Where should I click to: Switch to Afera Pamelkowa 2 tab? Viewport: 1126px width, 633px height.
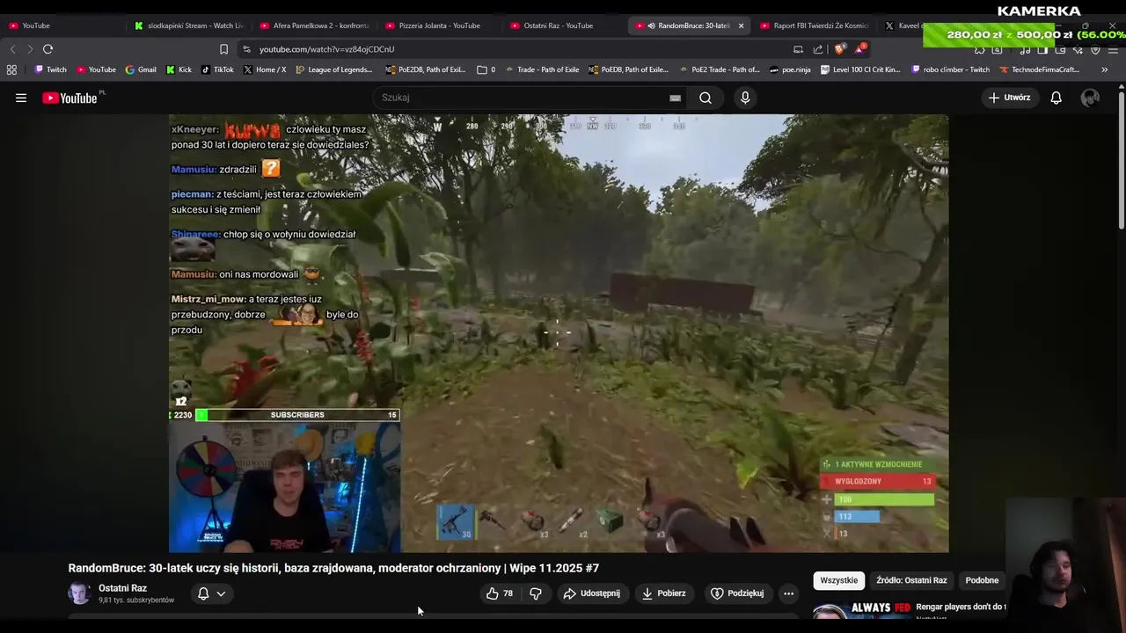315,25
